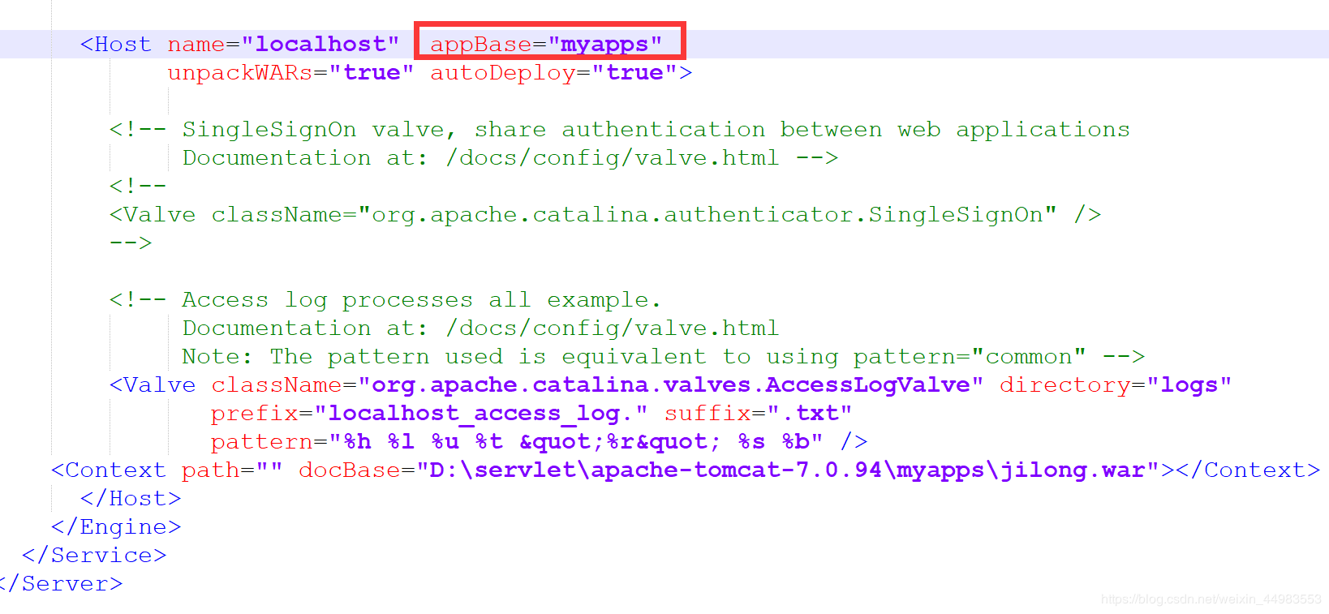Click the commented SingleSignOn Valve className line
Screen dimensions: 1329x614
[x=605, y=215]
